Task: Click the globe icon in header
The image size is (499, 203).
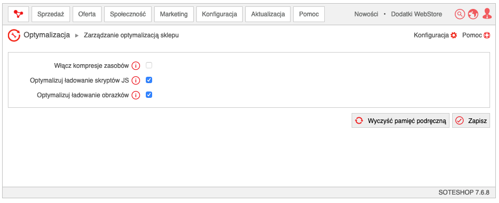Action: click(x=473, y=14)
